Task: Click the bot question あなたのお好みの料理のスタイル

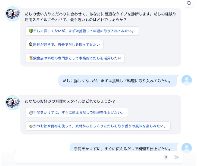Action: click(70, 101)
